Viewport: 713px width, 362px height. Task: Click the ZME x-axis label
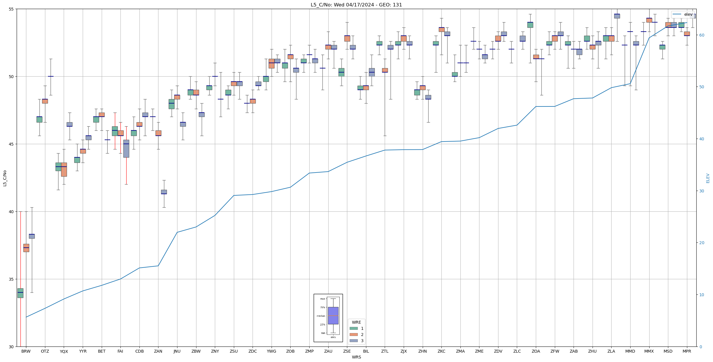[479, 351]
